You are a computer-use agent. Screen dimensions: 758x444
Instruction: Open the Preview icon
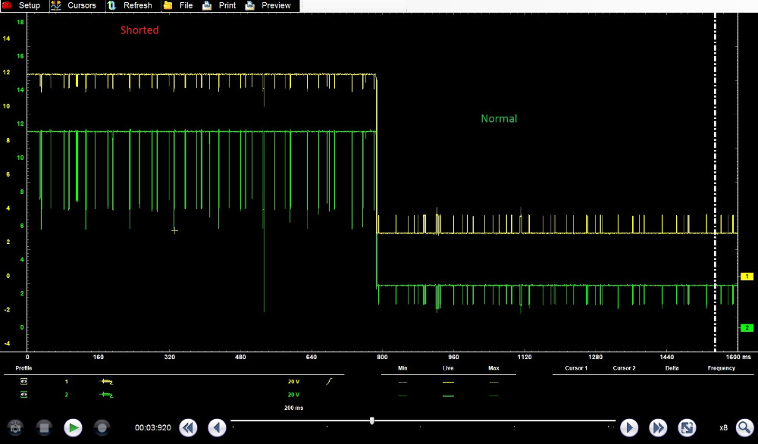point(249,5)
